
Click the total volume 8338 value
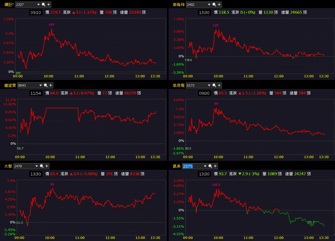click(135, 174)
